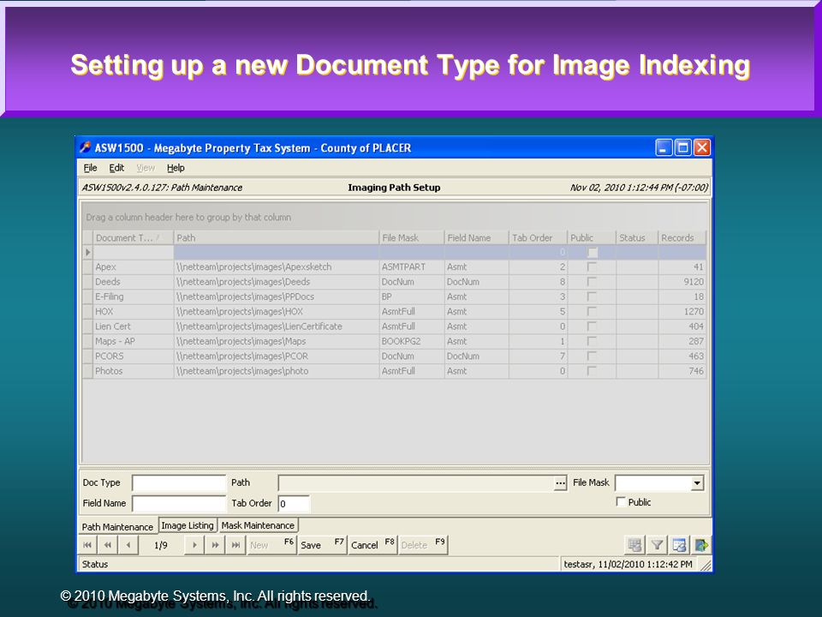Sort by Document Type column header
The width and height of the screenshot is (822, 617).
pos(134,237)
